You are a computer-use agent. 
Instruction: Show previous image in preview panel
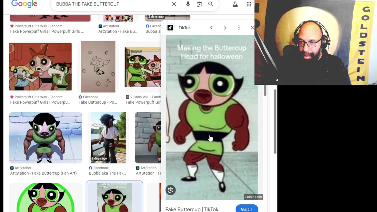pos(211,28)
